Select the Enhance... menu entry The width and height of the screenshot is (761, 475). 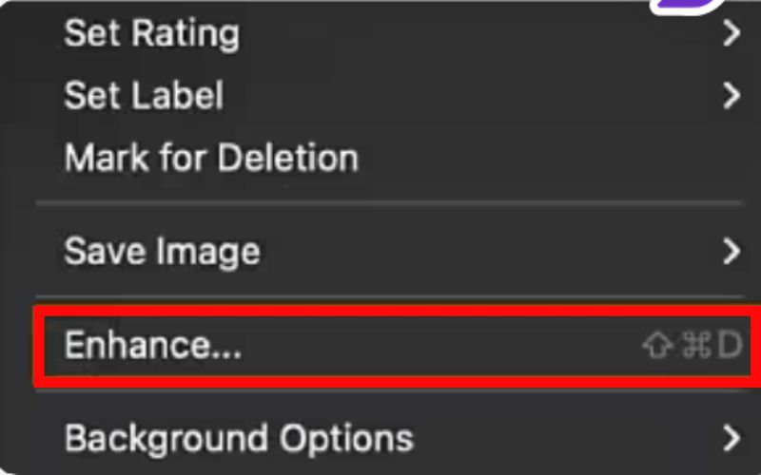152,346
